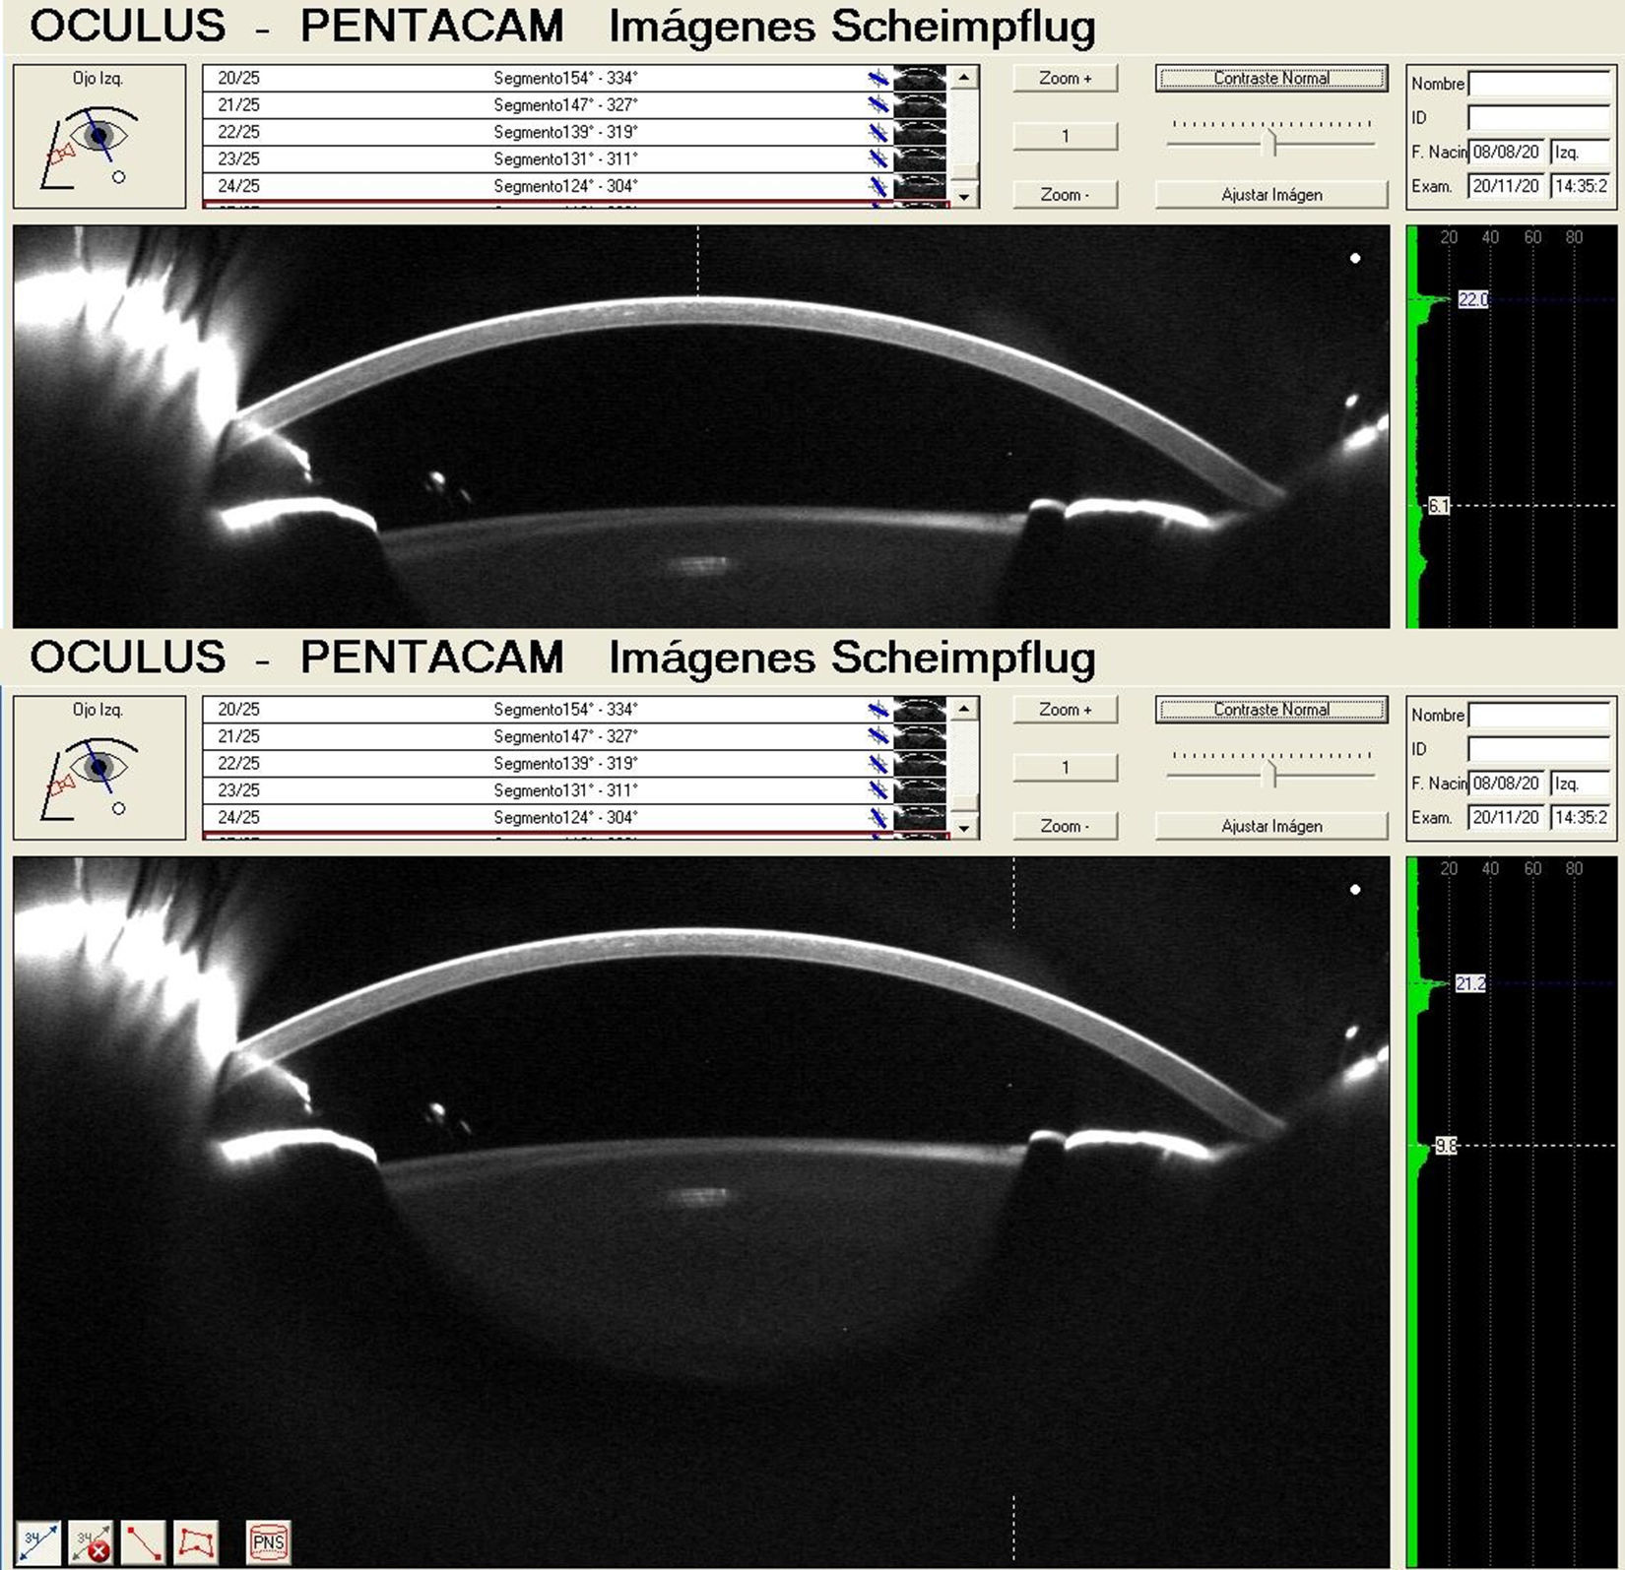
Task: Click the blue angle icon on top panel row 22/25
Action: [877, 132]
